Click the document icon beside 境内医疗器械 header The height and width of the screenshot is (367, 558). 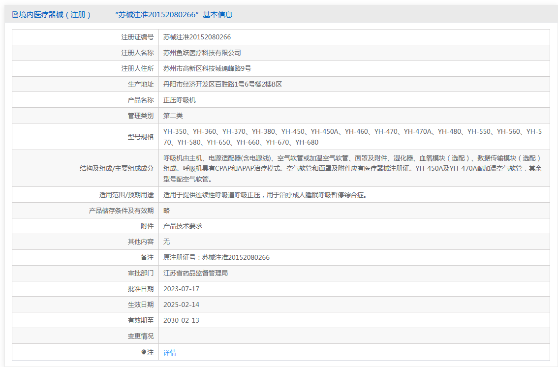click(x=15, y=15)
